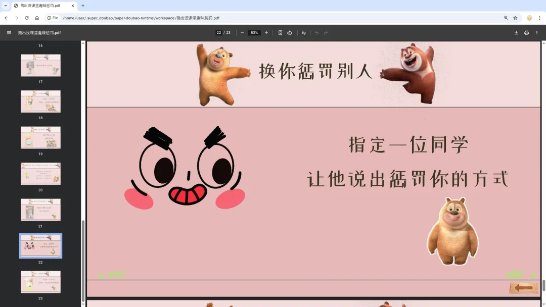Click the zoom level field 83%
The height and width of the screenshot is (307, 546).
click(254, 33)
